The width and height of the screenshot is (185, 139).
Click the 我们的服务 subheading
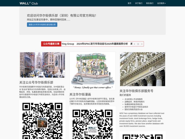click(125, 95)
